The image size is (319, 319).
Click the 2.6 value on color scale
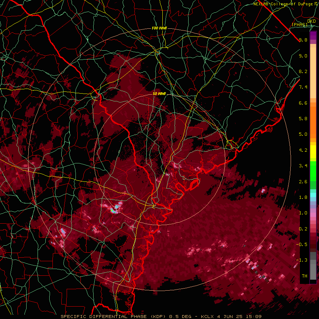[303, 182]
